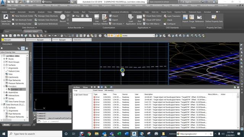Expand Alignments node in Prospector
Screen dimensions: 244x137
(4, 68)
